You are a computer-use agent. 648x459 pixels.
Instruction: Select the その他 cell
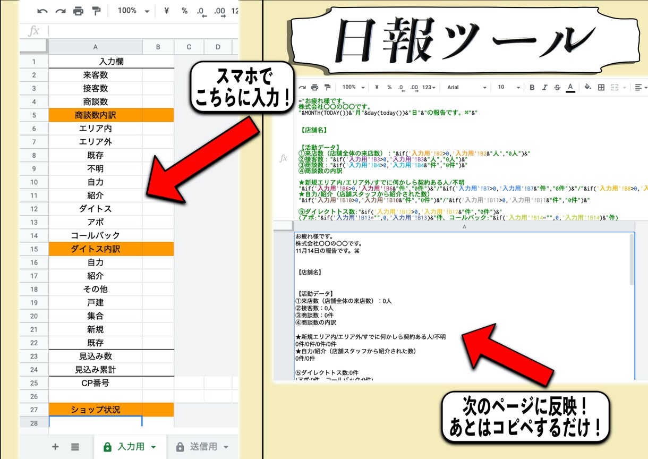96,289
